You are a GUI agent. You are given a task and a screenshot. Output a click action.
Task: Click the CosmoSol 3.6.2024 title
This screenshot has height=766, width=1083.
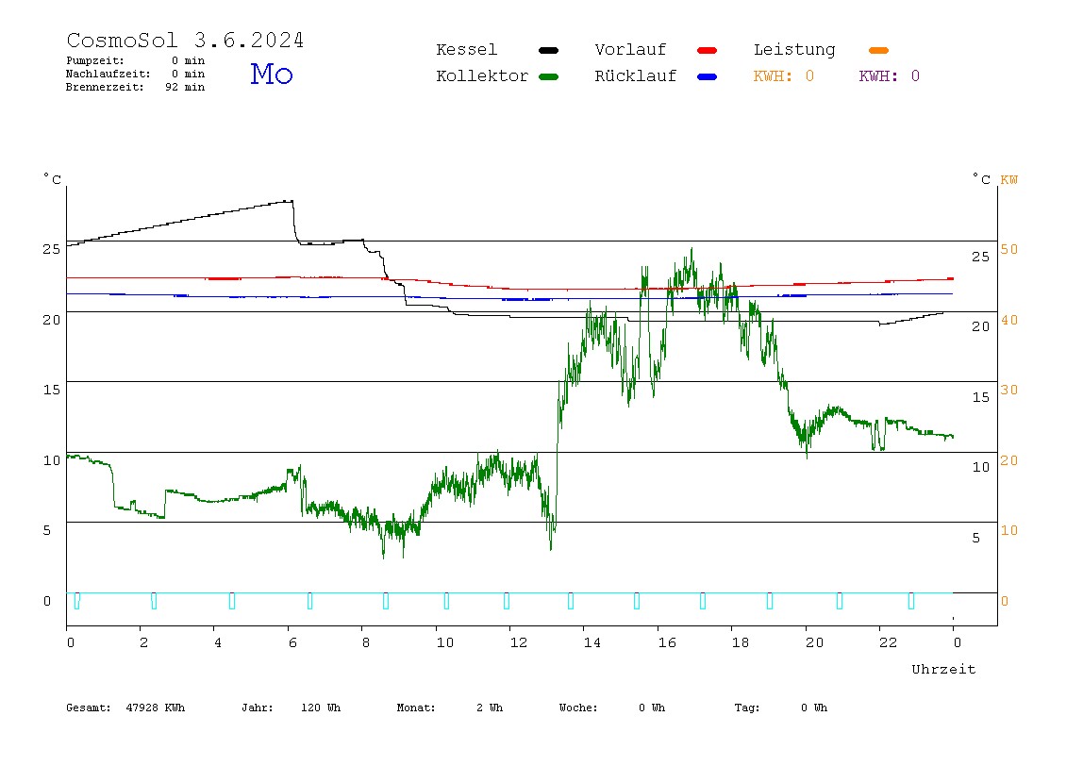[185, 40]
